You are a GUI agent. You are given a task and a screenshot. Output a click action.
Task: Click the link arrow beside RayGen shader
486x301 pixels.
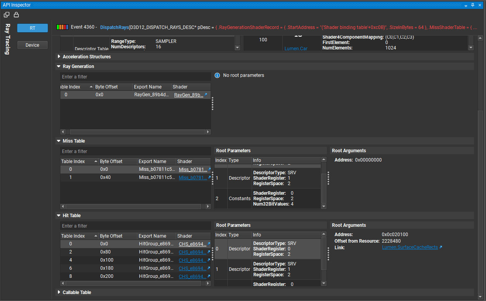click(206, 95)
